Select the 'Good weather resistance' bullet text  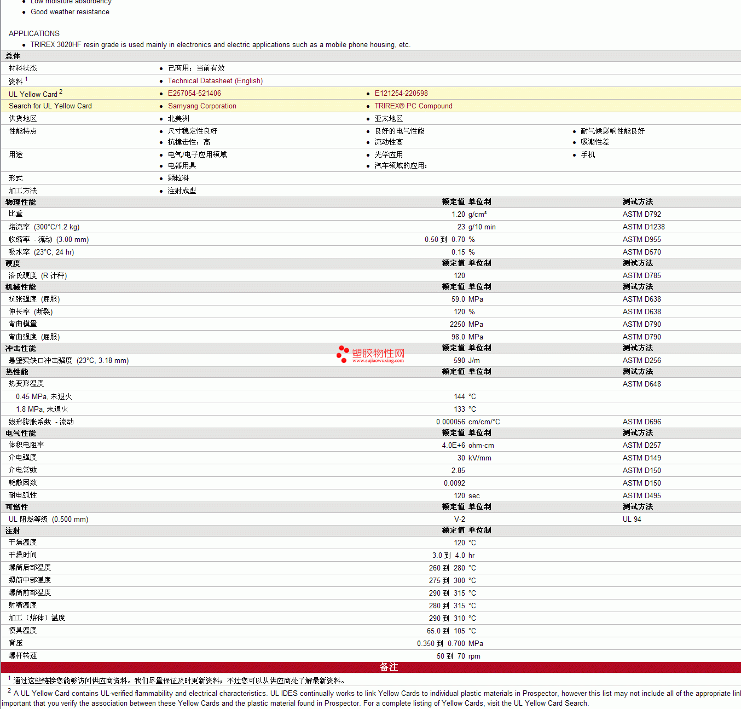coord(70,11)
